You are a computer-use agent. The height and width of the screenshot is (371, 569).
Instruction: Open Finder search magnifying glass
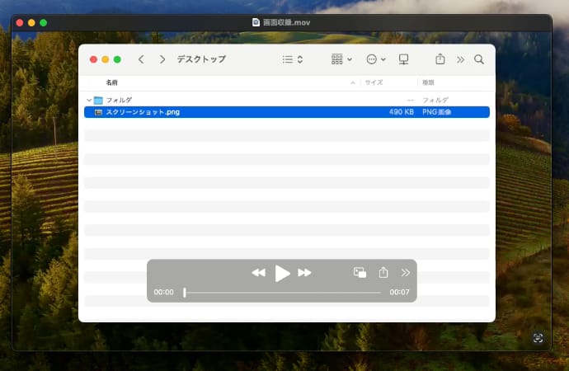[x=478, y=59]
